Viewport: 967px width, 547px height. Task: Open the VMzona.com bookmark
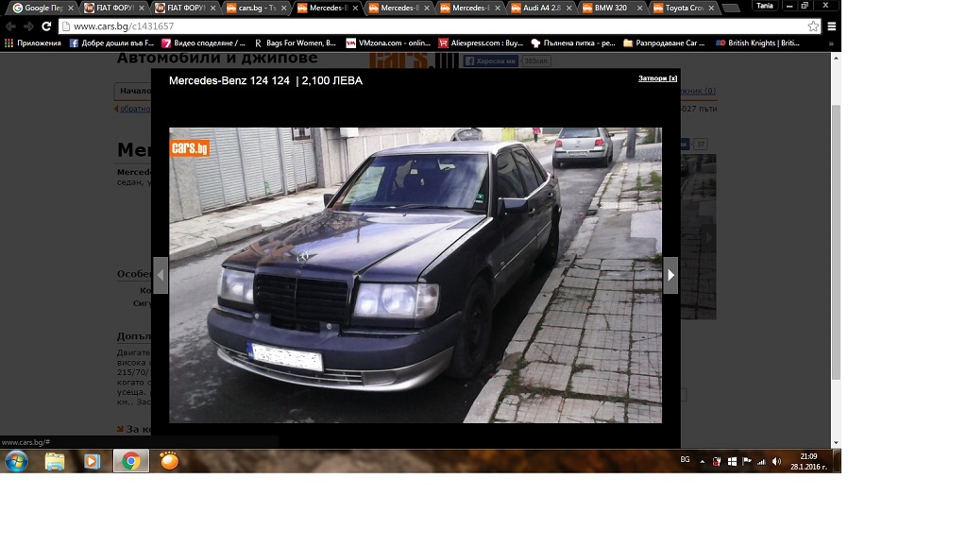click(x=388, y=43)
